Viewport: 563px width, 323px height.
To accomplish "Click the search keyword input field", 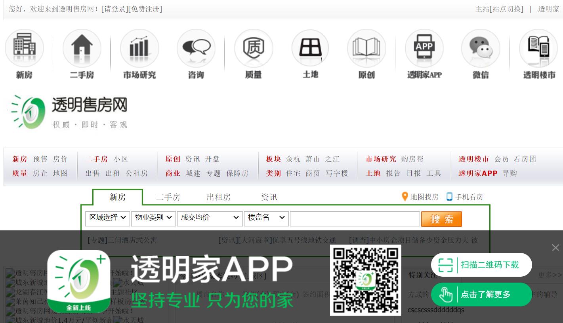I will pos(355,219).
